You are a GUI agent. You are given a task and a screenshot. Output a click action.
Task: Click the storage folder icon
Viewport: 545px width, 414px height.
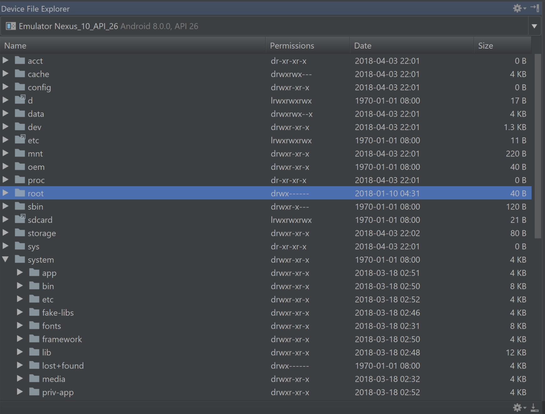(20, 233)
